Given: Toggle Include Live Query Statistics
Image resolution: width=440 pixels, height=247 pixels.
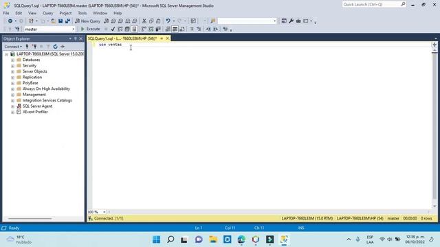Looking at the screenshot, I should 151,29.
